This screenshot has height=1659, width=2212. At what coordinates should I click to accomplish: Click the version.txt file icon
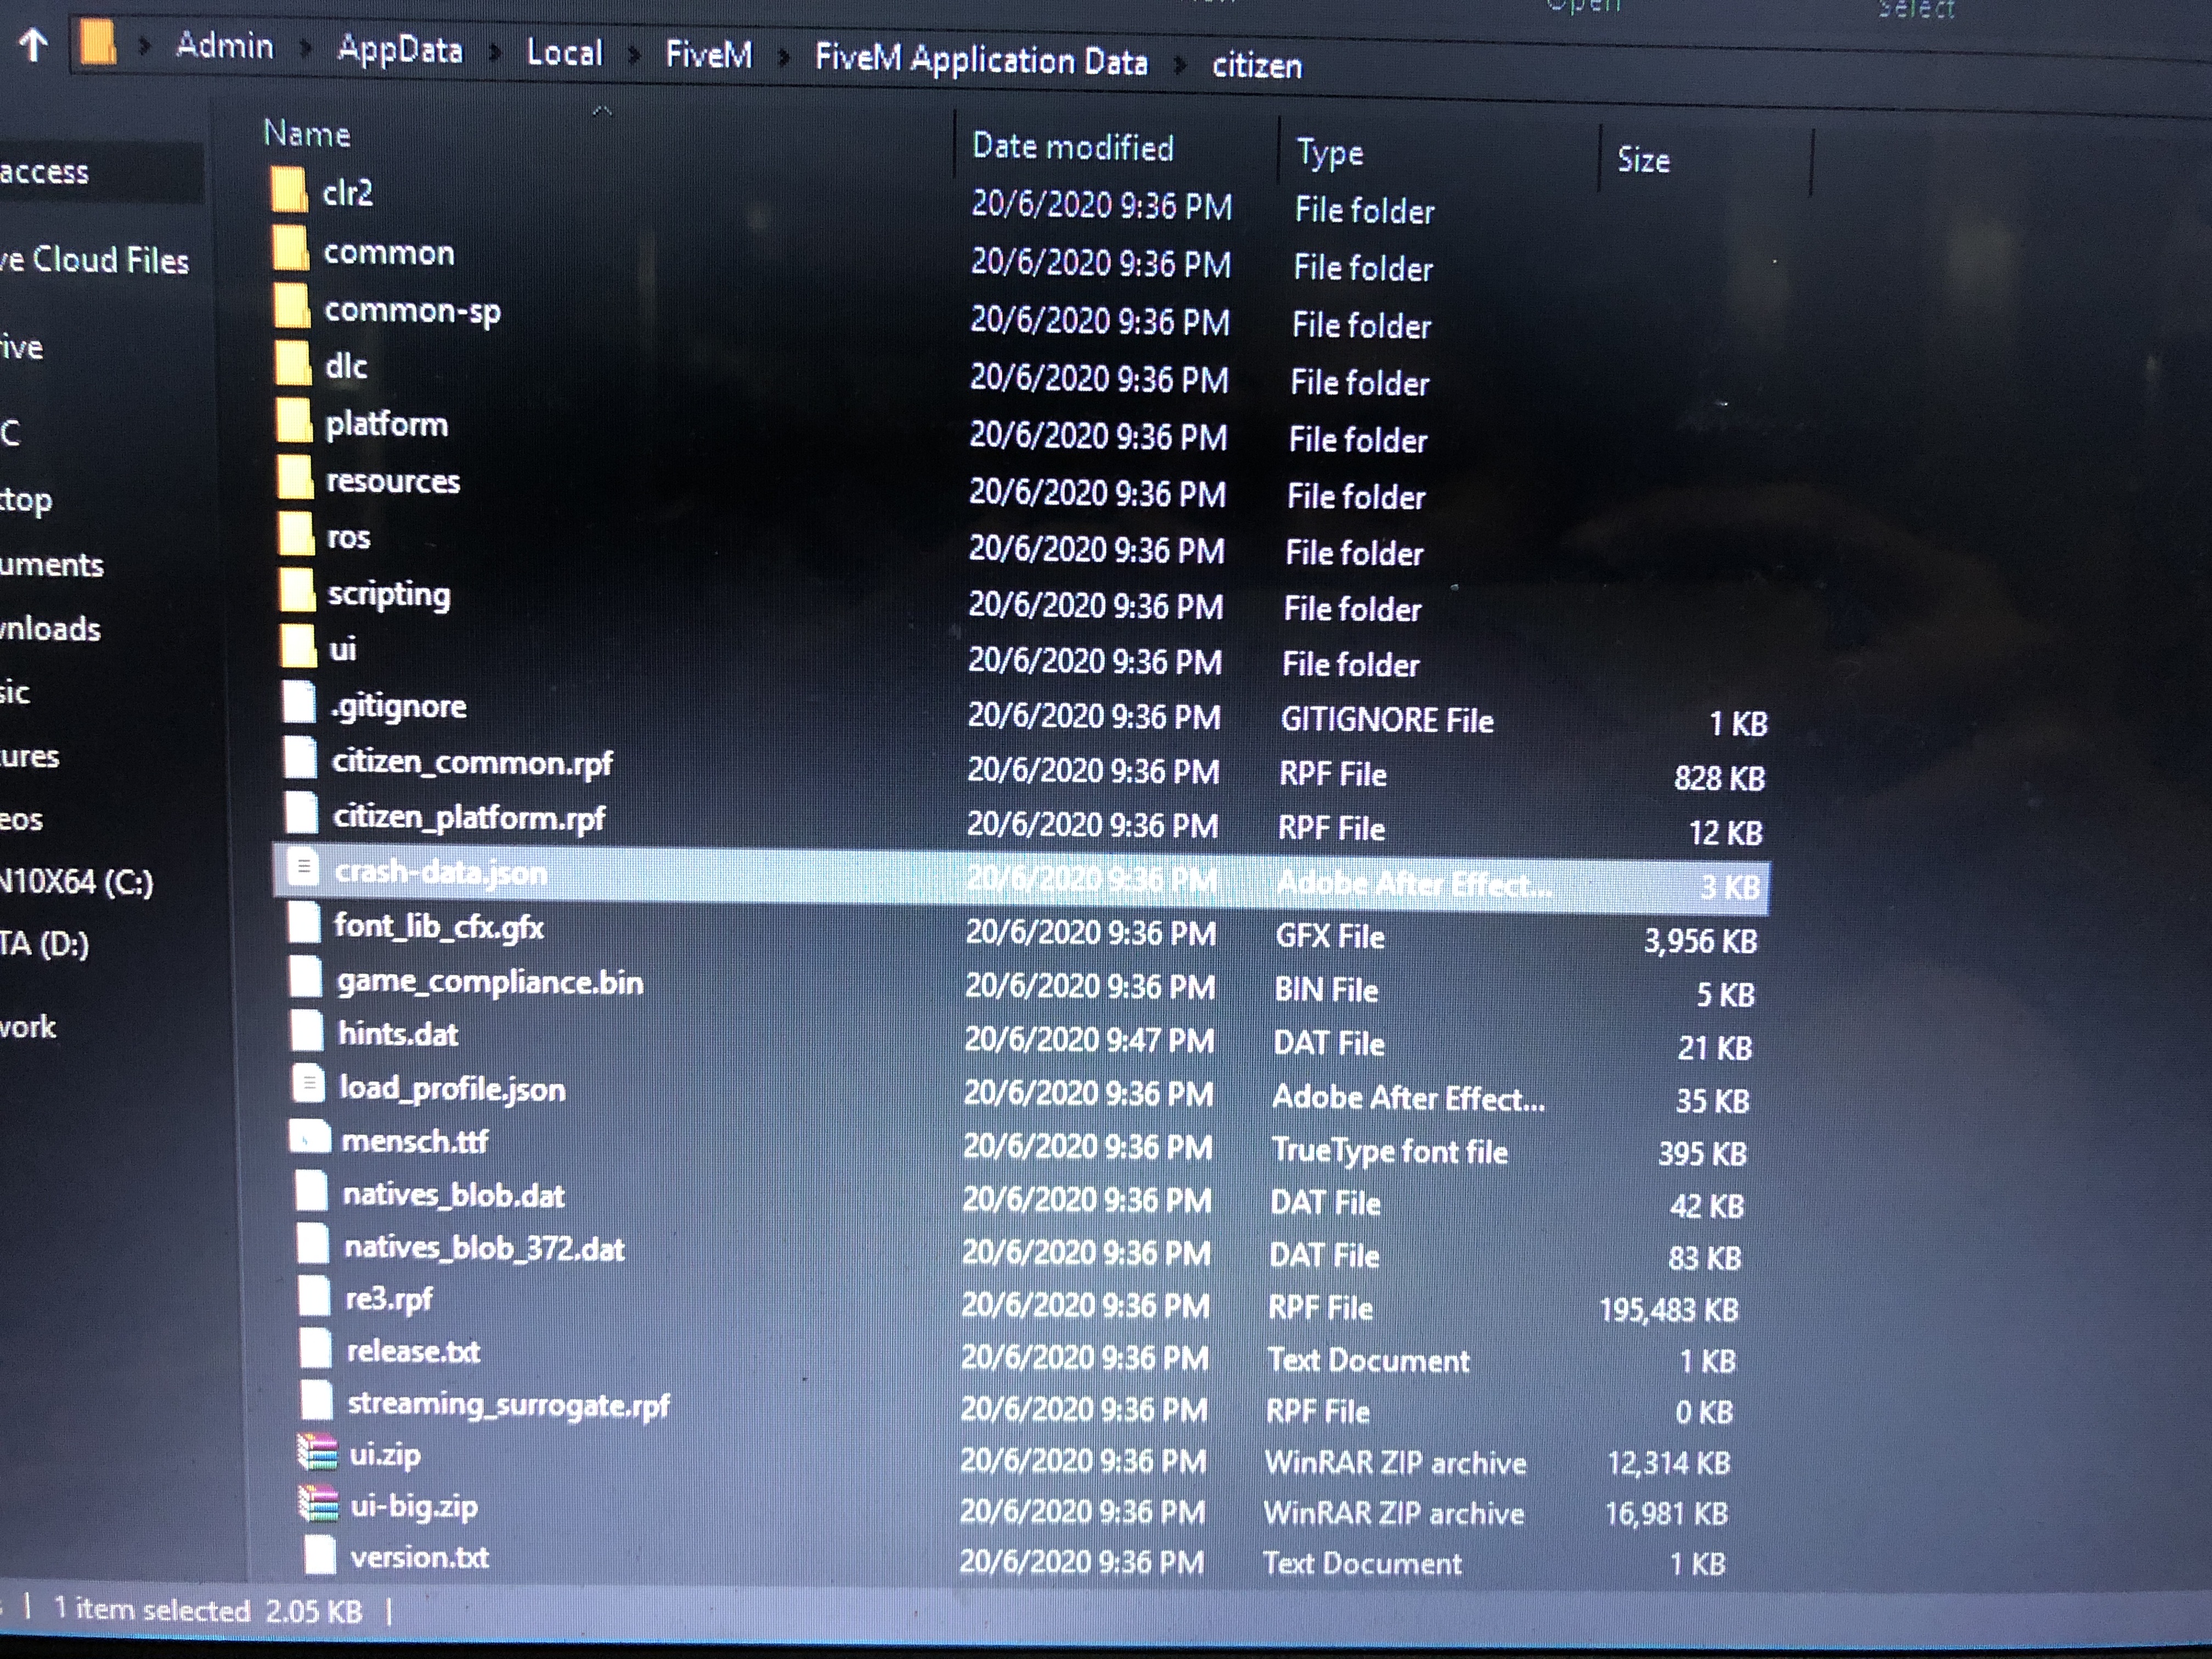coord(319,1555)
